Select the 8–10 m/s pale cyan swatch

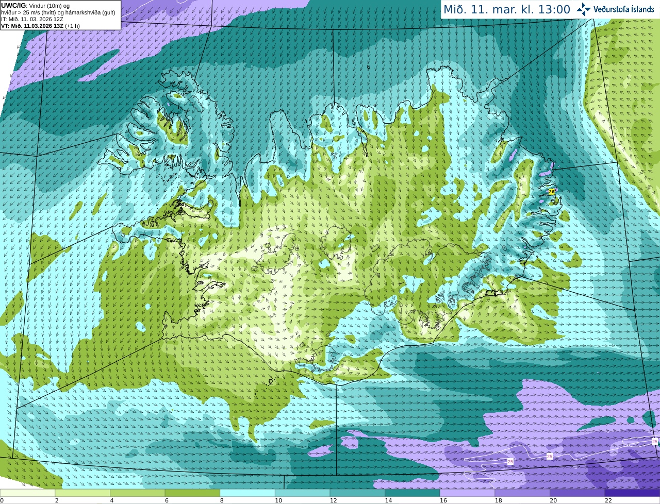coord(247,493)
